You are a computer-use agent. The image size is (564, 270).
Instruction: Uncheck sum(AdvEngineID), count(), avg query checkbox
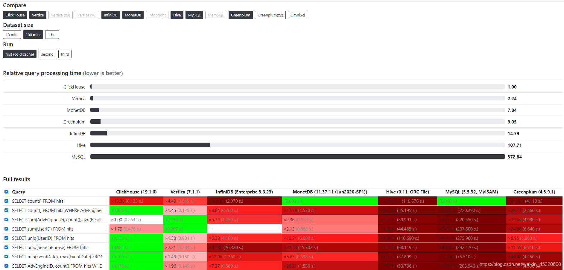tap(6, 219)
